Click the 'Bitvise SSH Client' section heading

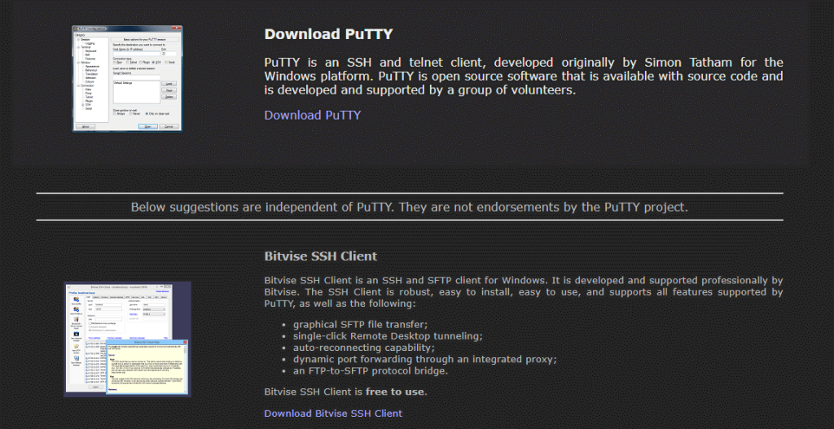coord(320,256)
